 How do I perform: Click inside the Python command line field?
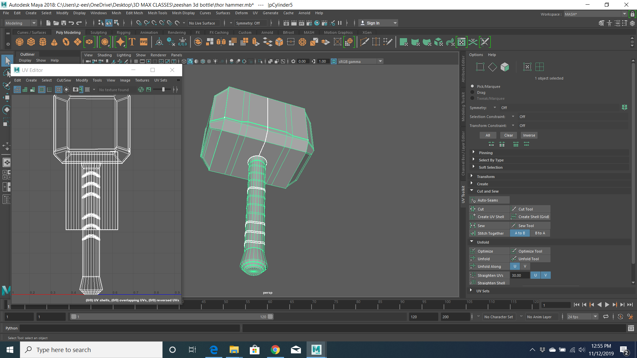coord(133,328)
